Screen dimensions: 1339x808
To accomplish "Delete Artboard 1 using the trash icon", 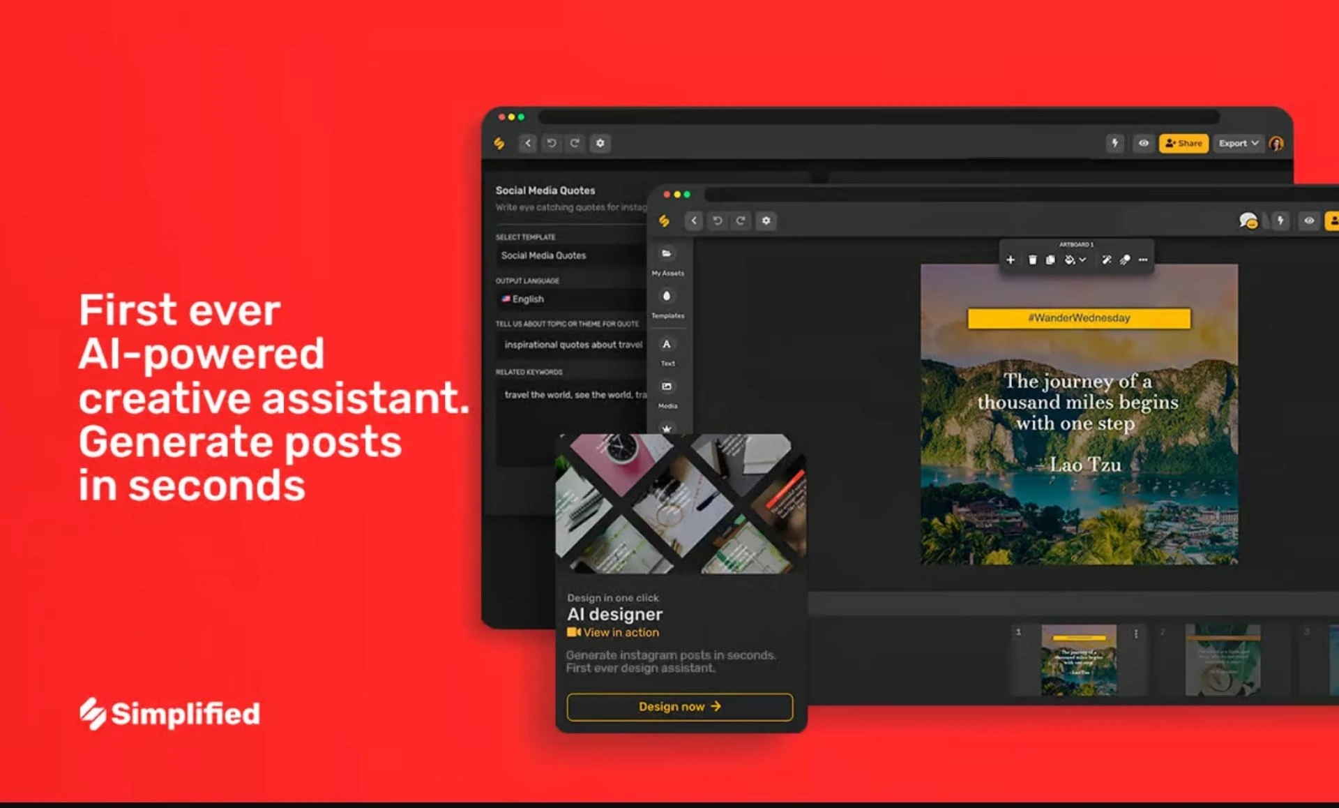I will (1033, 260).
